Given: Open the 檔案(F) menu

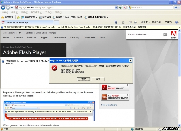Looking at the screenshot, I should click(x=5, y=12).
